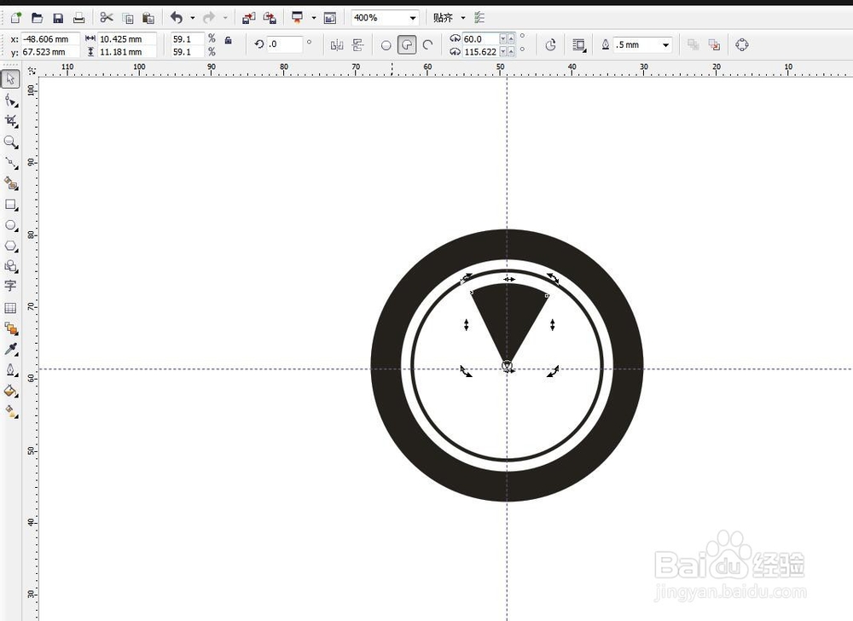
Task: Select the Shape edit tool
Action: [x=10, y=100]
